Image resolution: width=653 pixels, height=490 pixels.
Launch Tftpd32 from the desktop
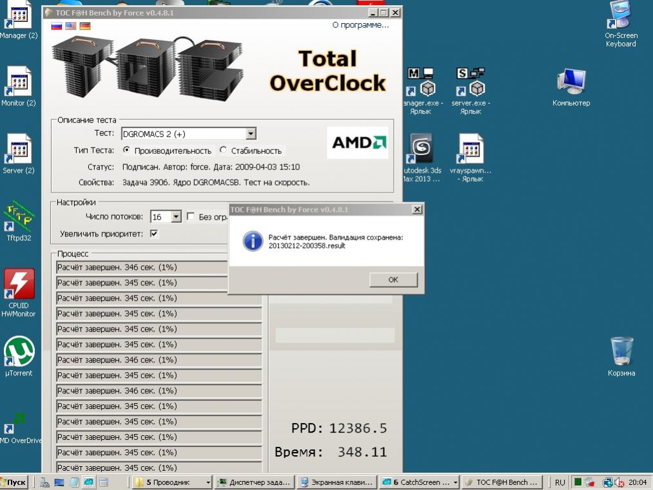pyautogui.click(x=19, y=221)
